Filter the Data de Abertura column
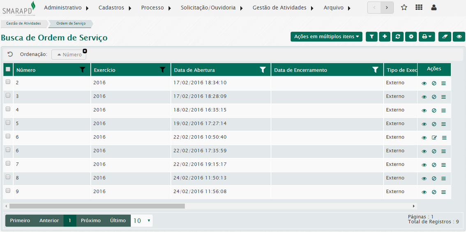The width and height of the screenshot is (466, 232). (263, 70)
